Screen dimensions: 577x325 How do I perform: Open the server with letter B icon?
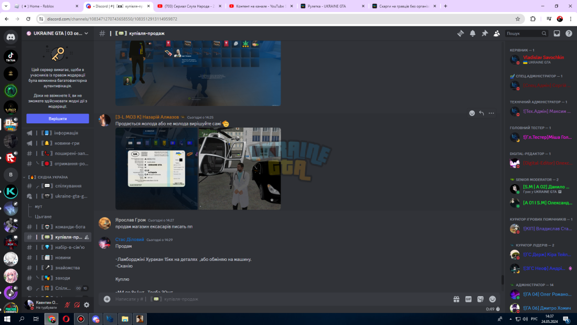click(10, 175)
